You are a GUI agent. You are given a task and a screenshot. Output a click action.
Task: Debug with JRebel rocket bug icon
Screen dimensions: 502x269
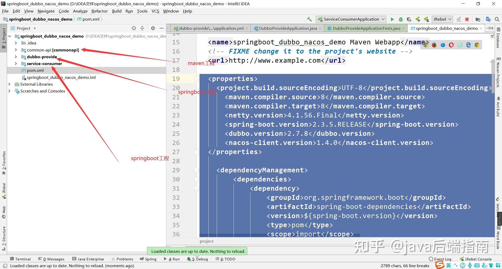(x=426, y=19)
